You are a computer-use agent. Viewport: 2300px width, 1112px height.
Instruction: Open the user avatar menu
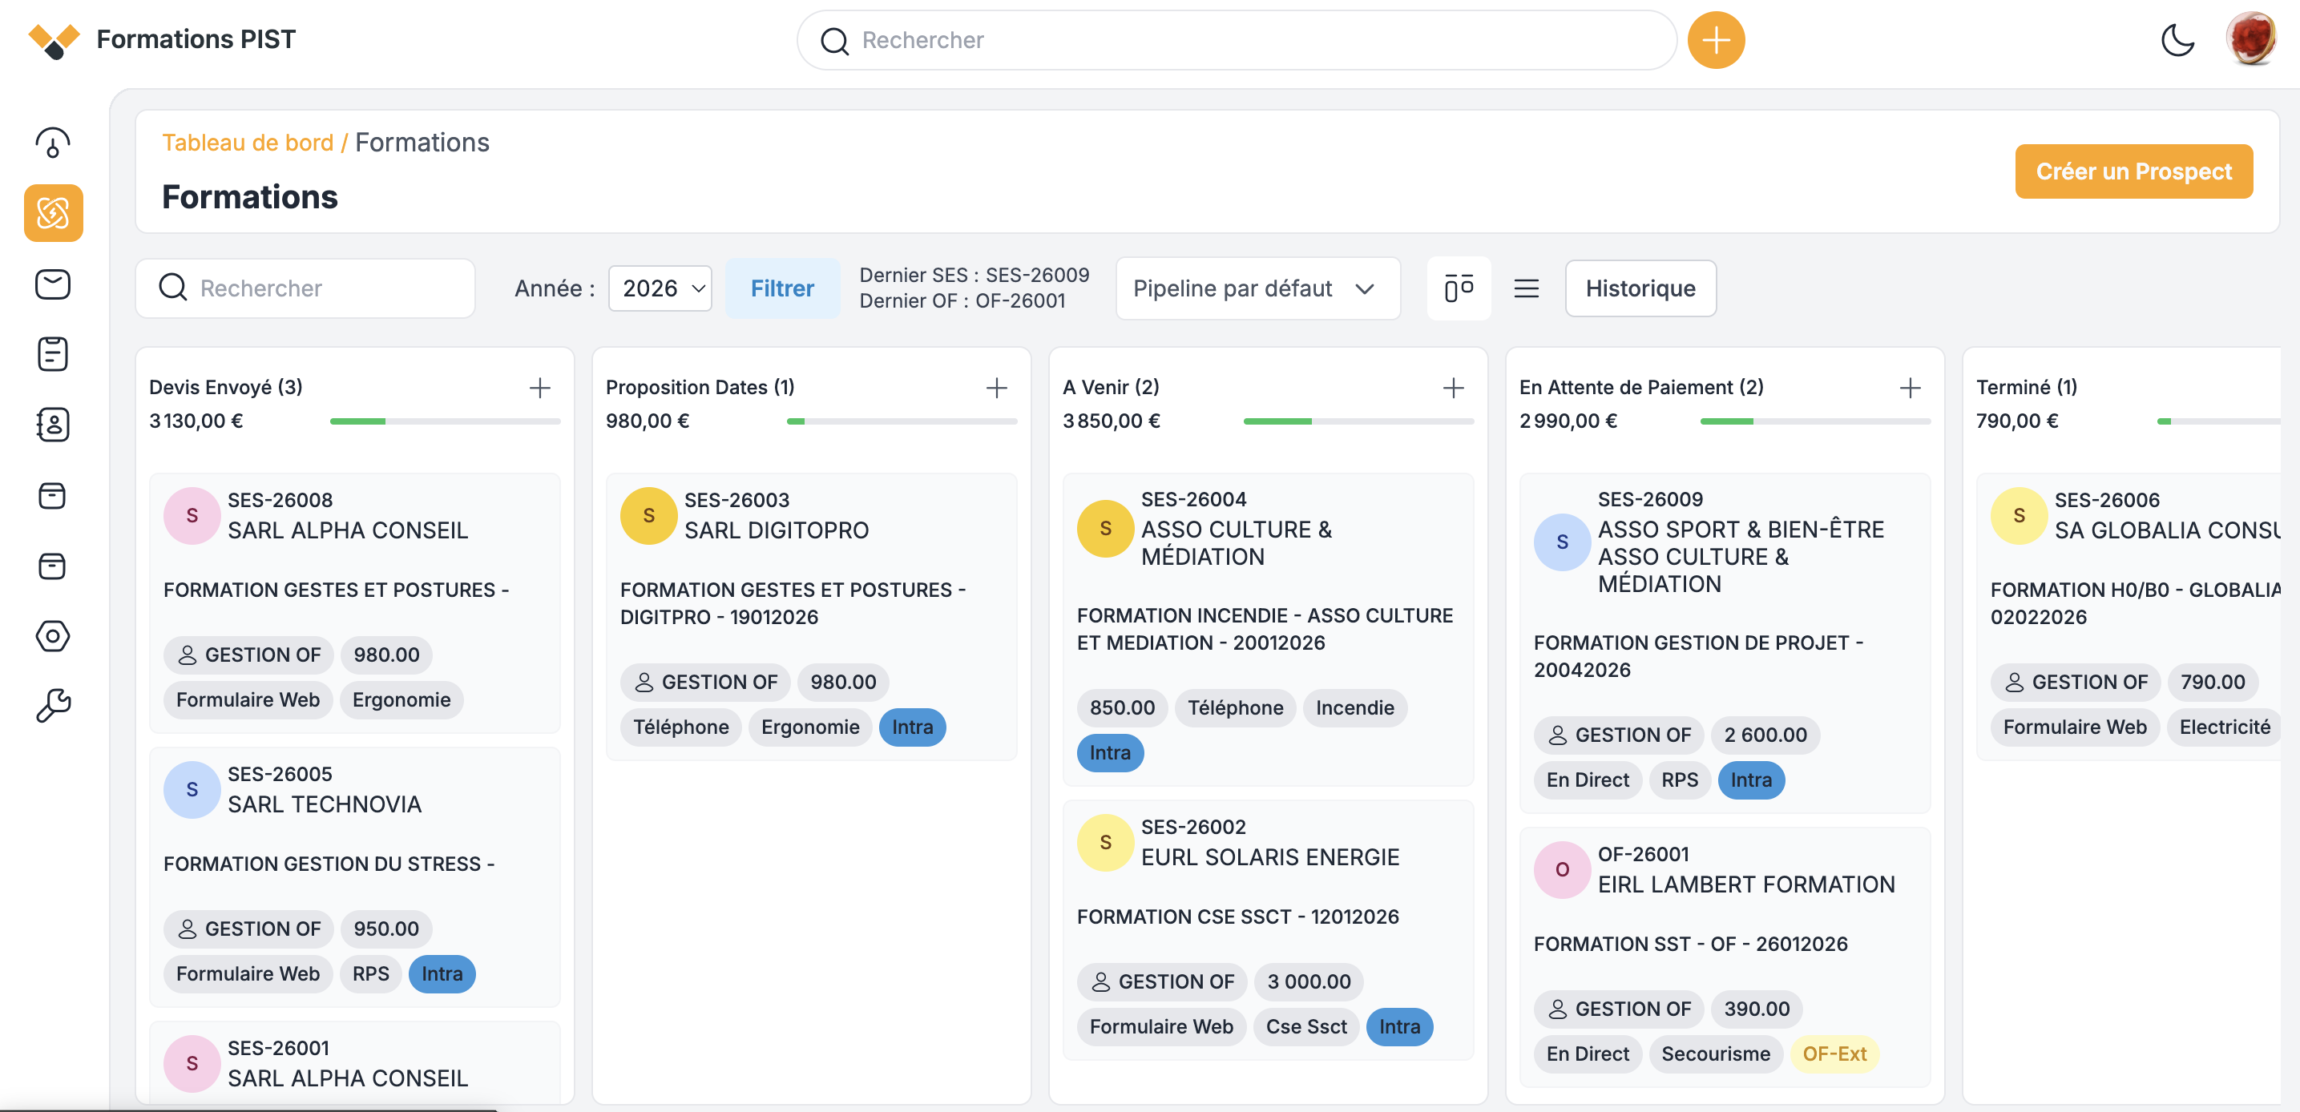[2250, 38]
